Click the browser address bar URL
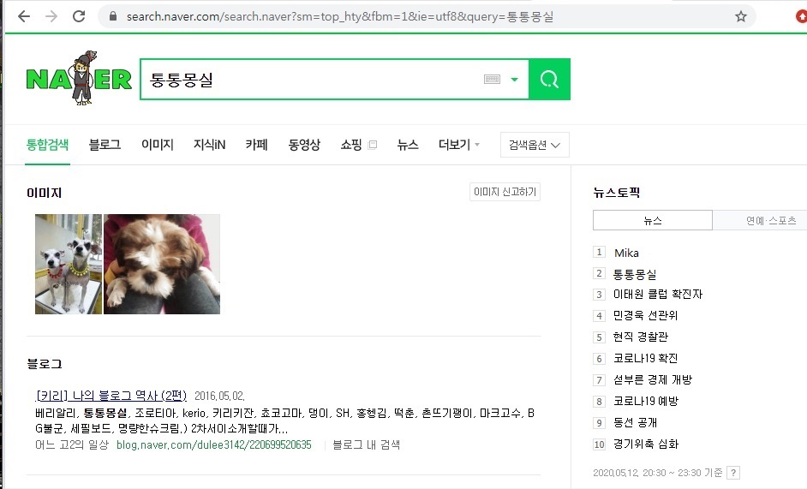The width and height of the screenshot is (807, 489). (340, 16)
